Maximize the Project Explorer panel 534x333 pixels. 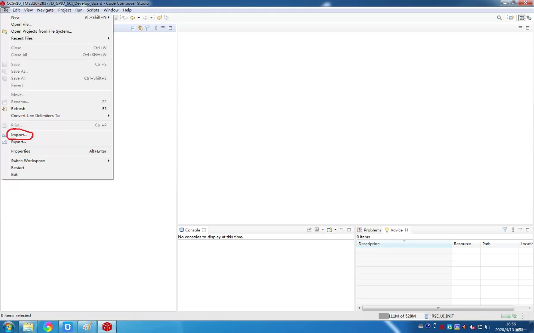(x=170, y=28)
